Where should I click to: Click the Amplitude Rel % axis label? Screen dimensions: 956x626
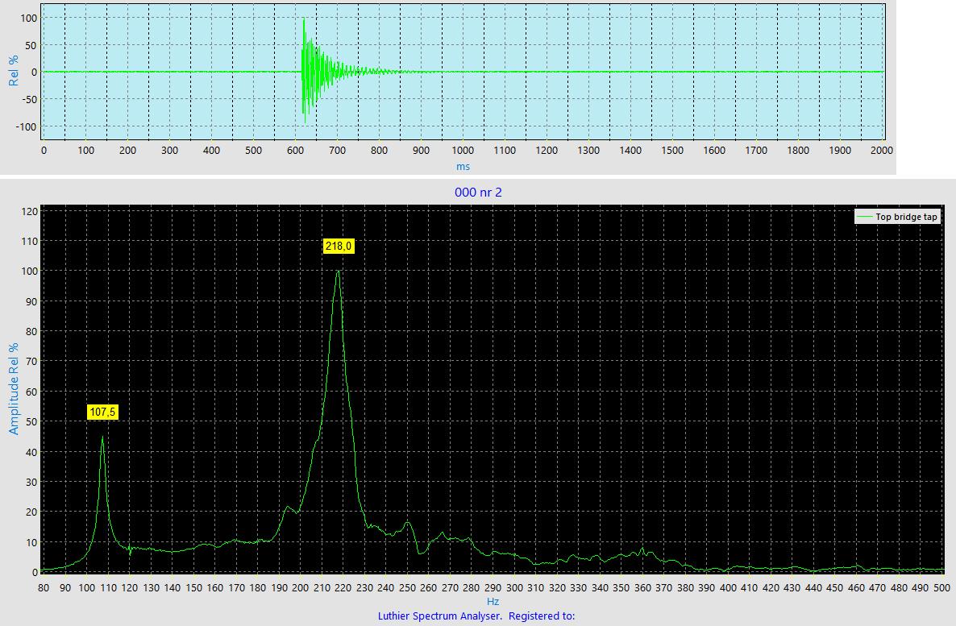(14, 389)
